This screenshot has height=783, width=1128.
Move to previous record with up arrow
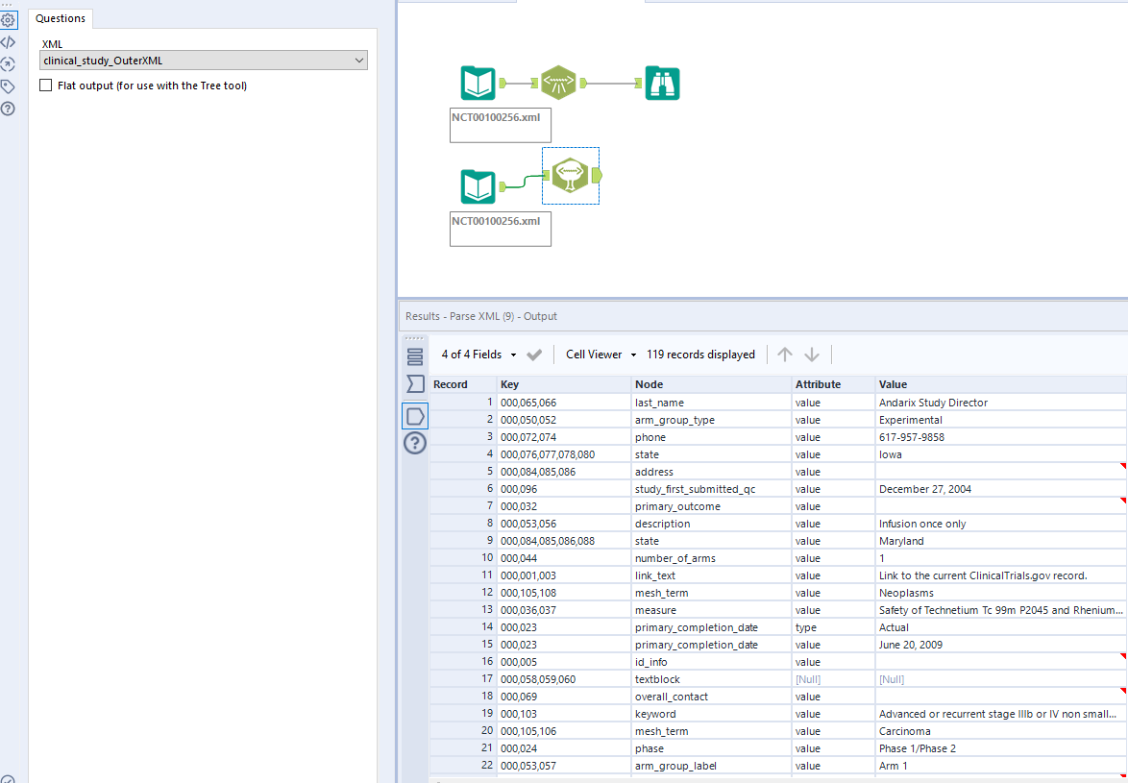coord(785,355)
